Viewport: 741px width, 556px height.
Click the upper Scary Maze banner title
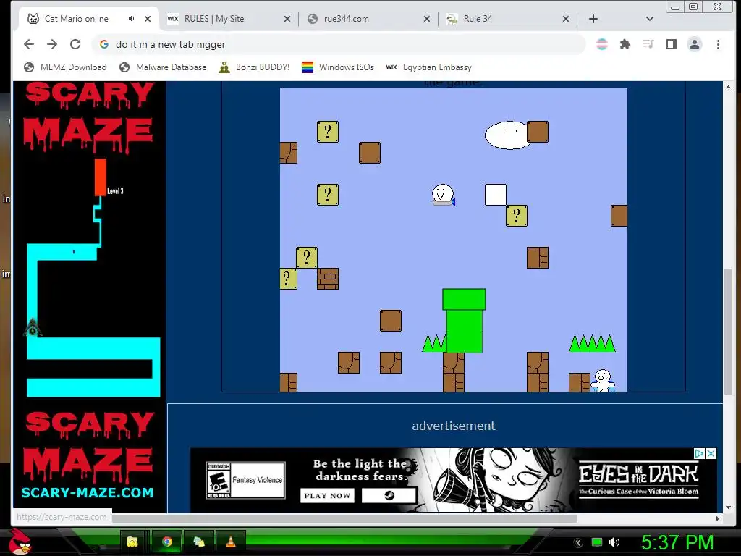coord(89,117)
